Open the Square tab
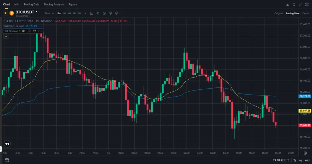312x164 pixels. (x=73, y=4)
